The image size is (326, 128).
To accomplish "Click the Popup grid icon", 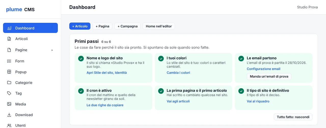I will click(9, 72).
